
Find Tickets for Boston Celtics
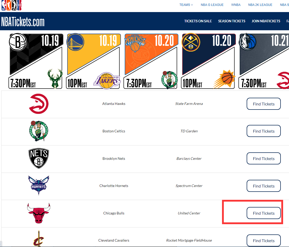point(264,131)
